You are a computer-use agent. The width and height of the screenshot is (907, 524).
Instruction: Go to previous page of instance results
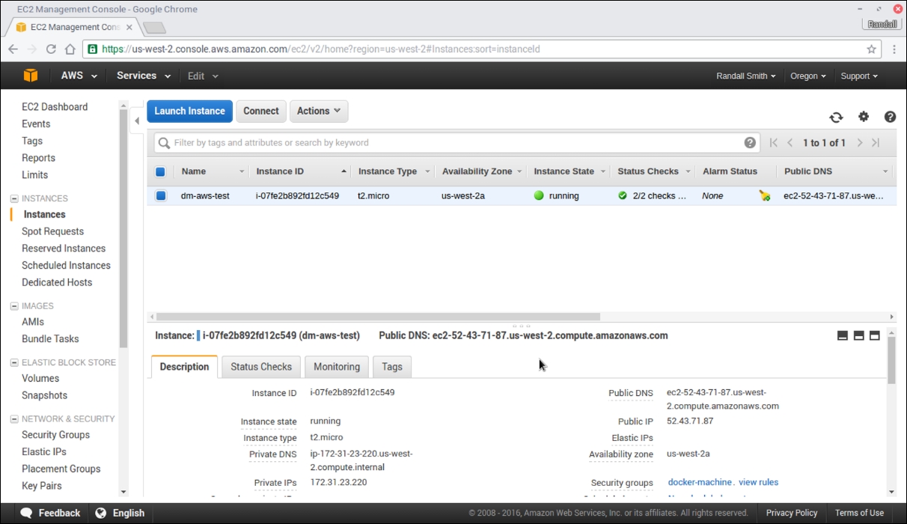(790, 143)
